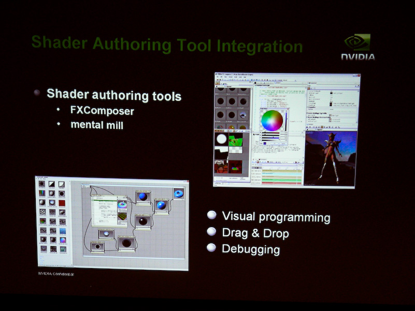Screen dimensions: 415x311
Task: Select the blue water texture palette icon
Action: [x=63, y=231]
